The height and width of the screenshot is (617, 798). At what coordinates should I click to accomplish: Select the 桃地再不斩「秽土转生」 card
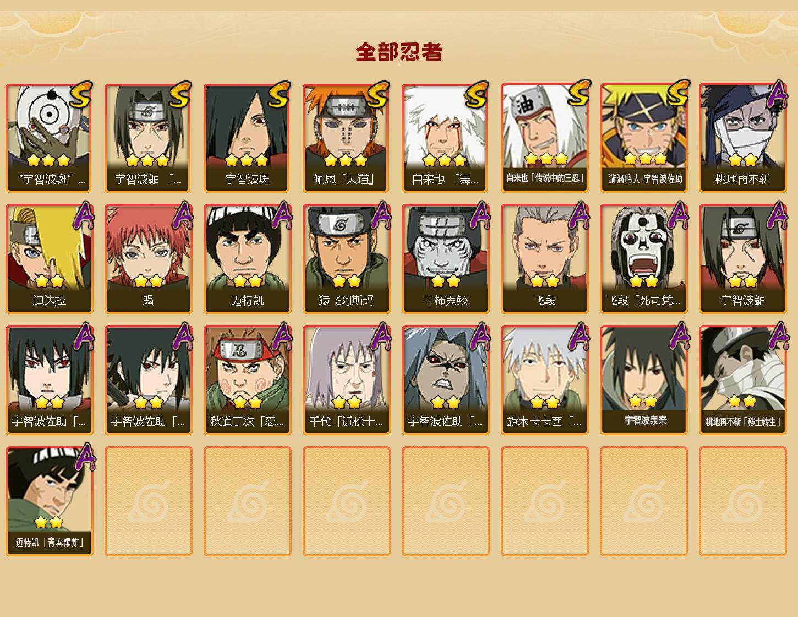pos(742,380)
